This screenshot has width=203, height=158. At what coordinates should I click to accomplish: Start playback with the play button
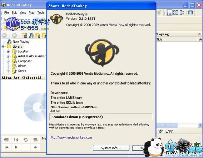point(16,147)
